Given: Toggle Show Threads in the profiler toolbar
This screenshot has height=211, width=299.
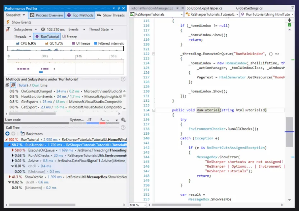Looking at the screenshot, I should (x=111, y=15).
